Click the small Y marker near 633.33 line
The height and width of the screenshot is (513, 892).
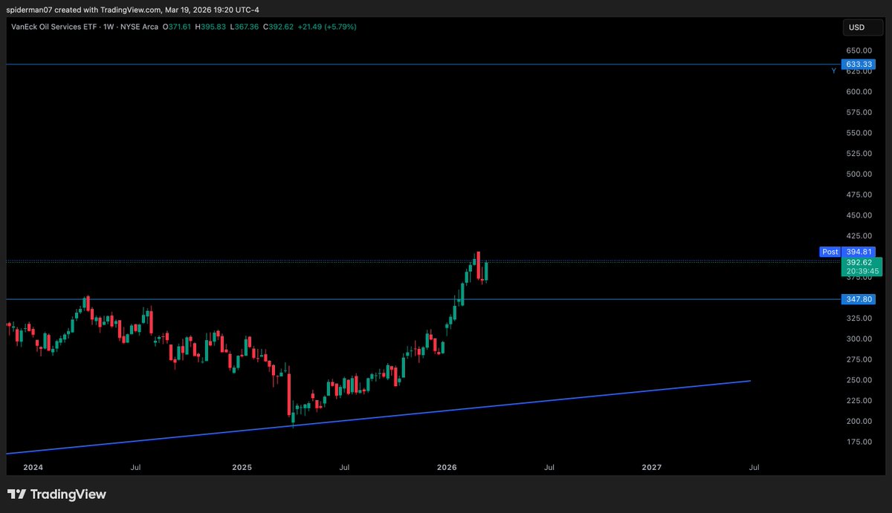[x=833, y=71]
